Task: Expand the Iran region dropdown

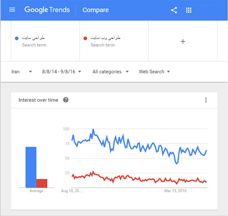Action: (22, 72)
